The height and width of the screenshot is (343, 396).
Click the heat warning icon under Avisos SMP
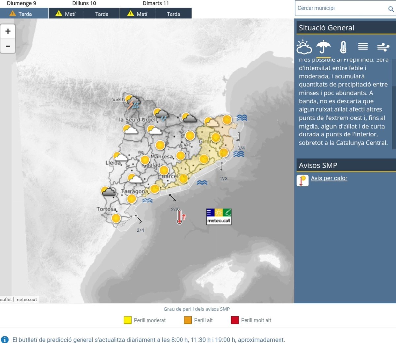[302, 181]
